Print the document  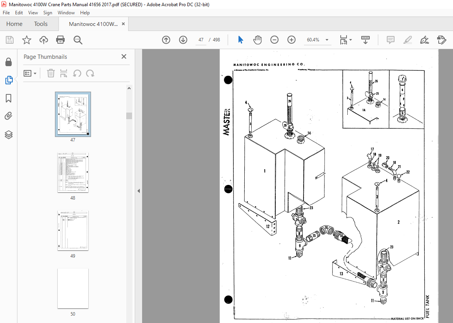[x=60, y=40]
